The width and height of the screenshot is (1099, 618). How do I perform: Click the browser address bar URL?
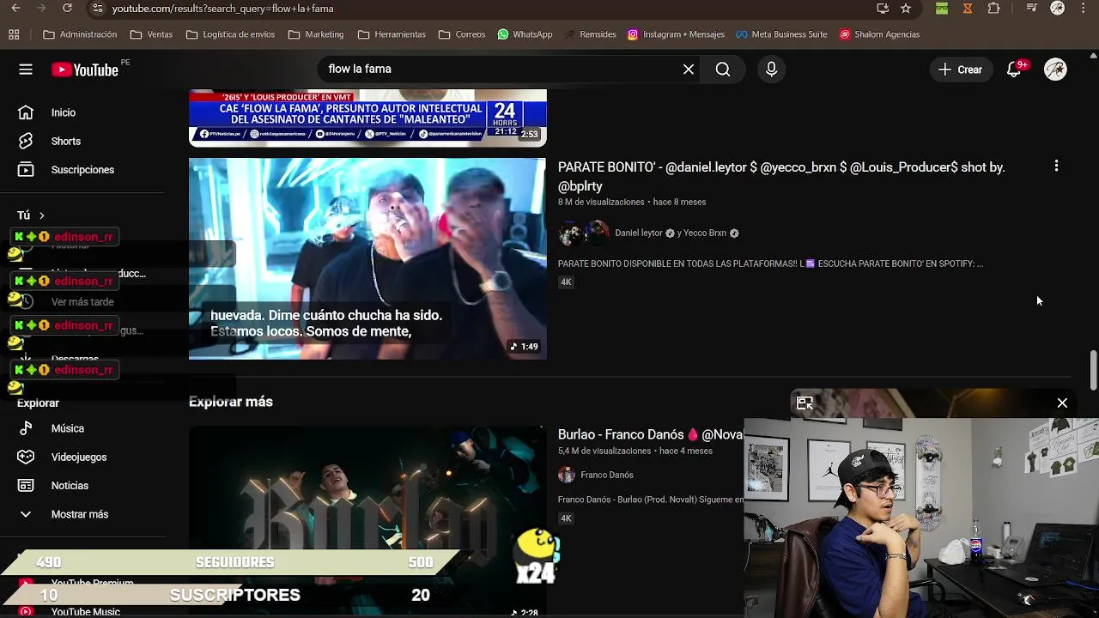(x=222, y=9)
